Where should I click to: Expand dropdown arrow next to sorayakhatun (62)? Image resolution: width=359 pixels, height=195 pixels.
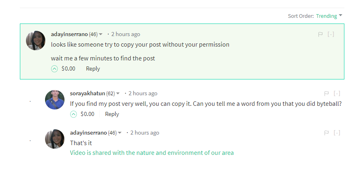pos(118,94)
